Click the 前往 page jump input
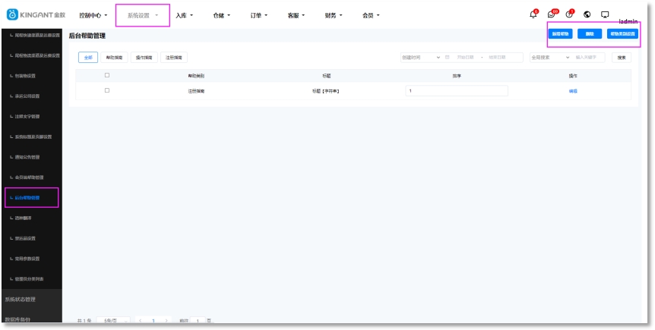Screen dimensions: 655x330 coord(198,320)
